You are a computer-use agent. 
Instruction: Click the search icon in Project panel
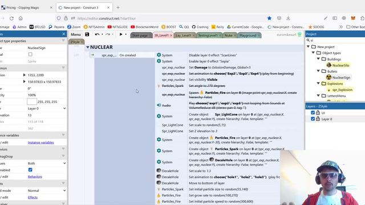coord(308,40)
